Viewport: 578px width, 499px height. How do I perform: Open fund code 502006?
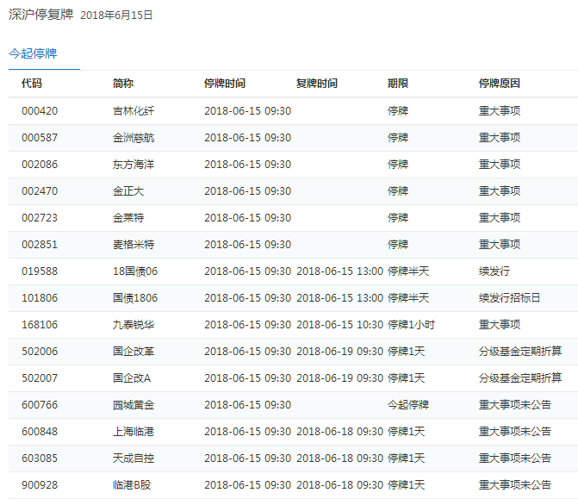[x=40, y=352]
